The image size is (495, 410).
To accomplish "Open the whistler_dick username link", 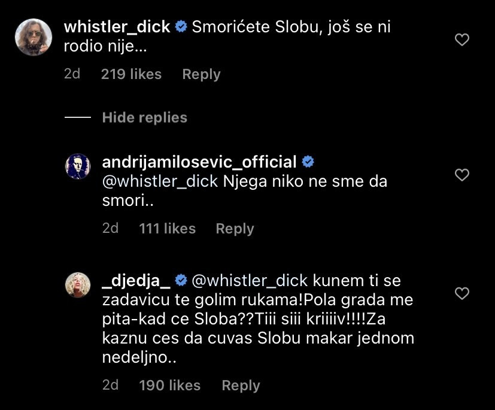I will [117, 27].
